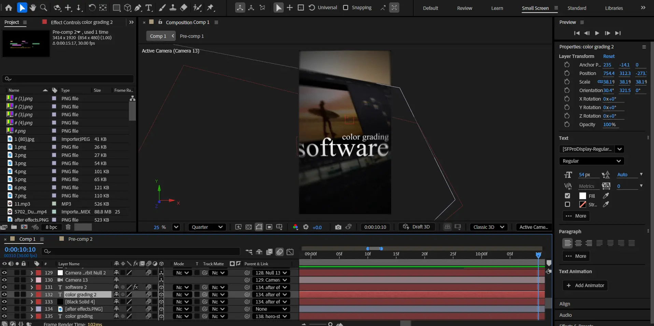This screenshot has width=654, height=326.
Task: Open the Classic 3D renderer dropdown
Action: (x=488, y=227)
